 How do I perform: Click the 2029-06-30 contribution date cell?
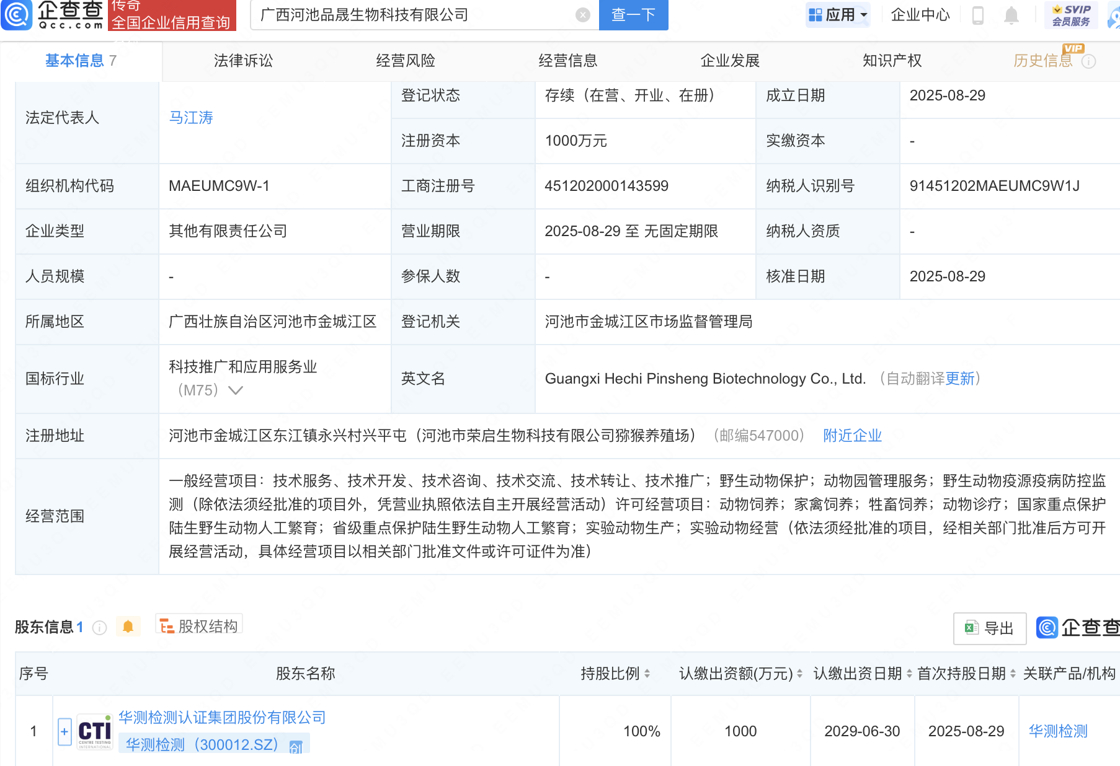(x=862, y=731)
